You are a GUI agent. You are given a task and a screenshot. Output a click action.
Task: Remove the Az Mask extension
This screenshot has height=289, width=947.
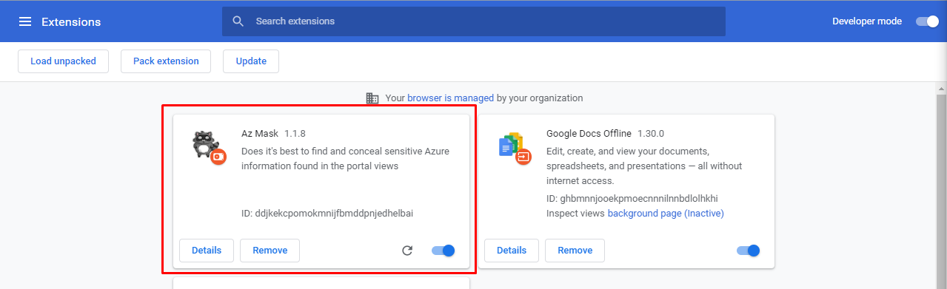270,251
